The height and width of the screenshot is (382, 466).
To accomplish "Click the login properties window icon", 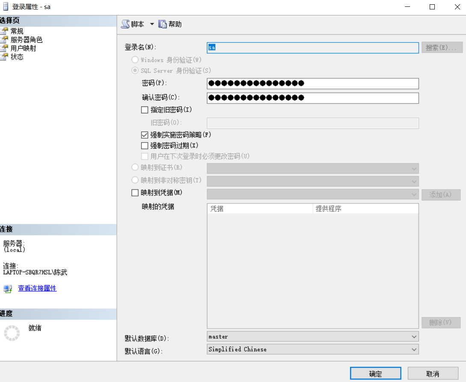I will click(x=6, y=6).
